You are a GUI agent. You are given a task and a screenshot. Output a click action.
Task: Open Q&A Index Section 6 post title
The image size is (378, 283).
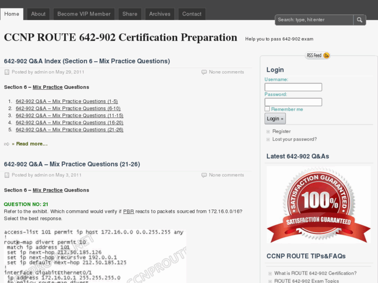pyautogui.click(x=87, y=61)
